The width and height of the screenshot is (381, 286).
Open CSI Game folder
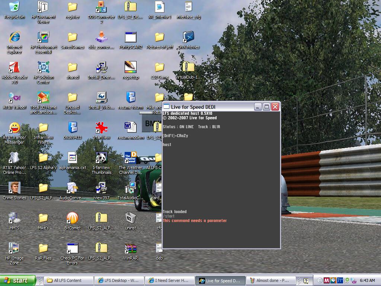point(159,67)
